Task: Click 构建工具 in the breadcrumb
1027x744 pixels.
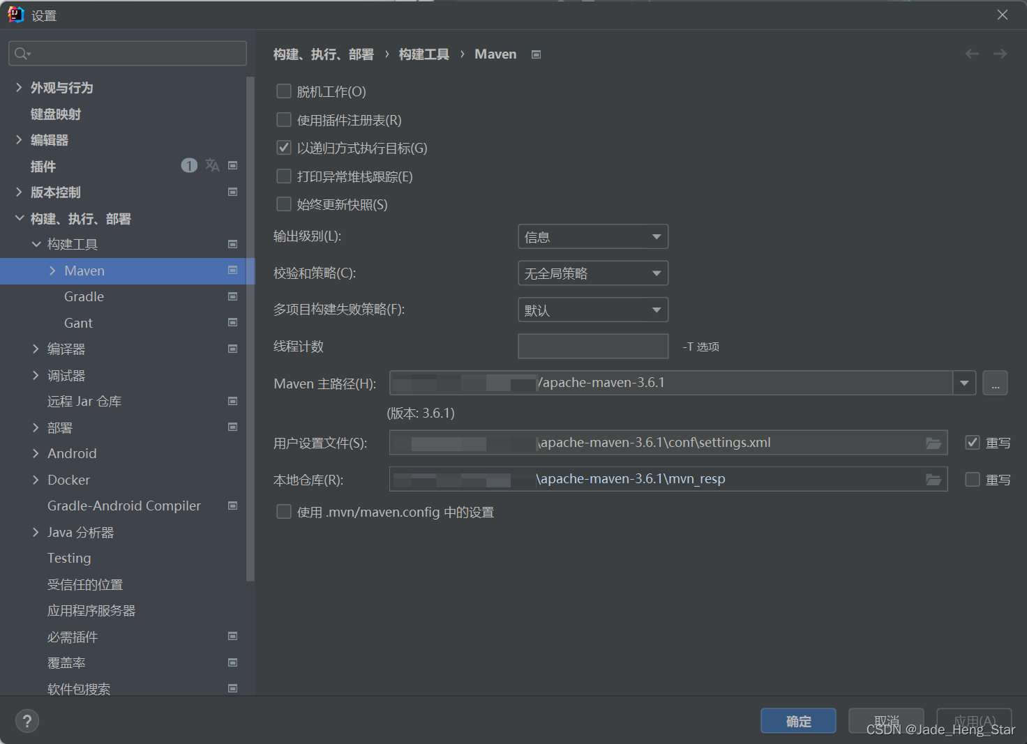Action: pyautogui.click(x=424, y=54)
